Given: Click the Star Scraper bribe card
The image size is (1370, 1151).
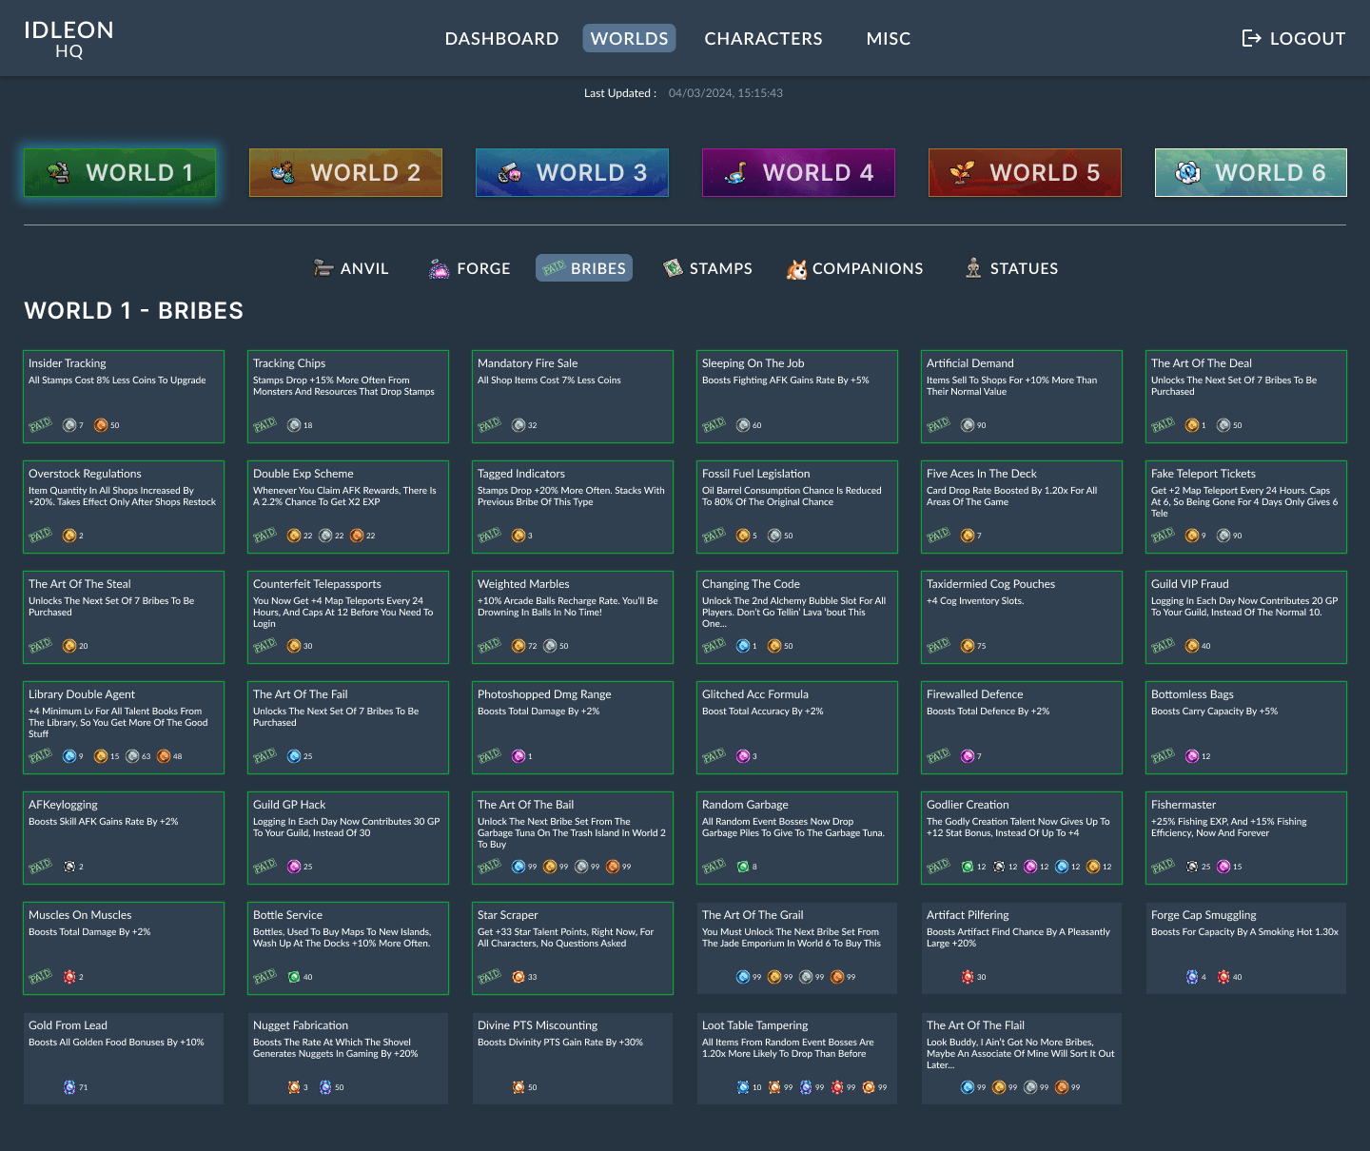Looking at the screenshot, I should tap(572, 947).
